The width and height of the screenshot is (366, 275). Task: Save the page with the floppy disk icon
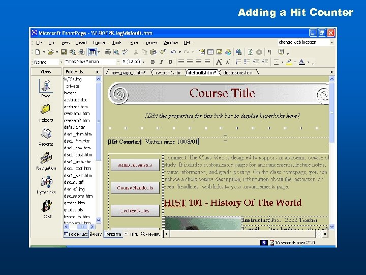tap(64, 52)
